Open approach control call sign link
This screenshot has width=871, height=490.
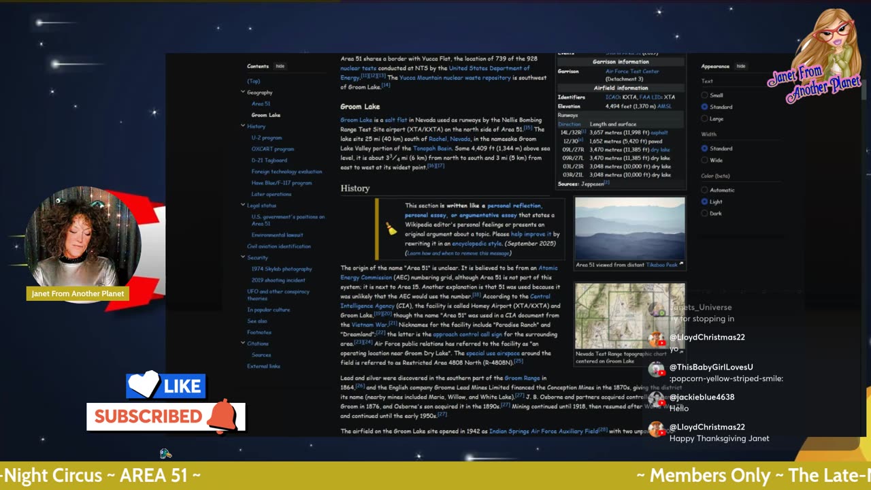tap(467, 334)
